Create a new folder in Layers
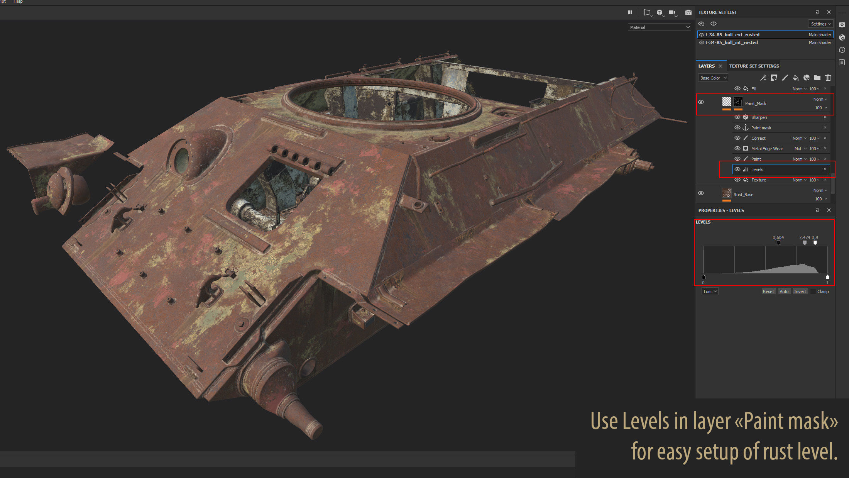The image size is (849, 478). (x=817, y=78)
